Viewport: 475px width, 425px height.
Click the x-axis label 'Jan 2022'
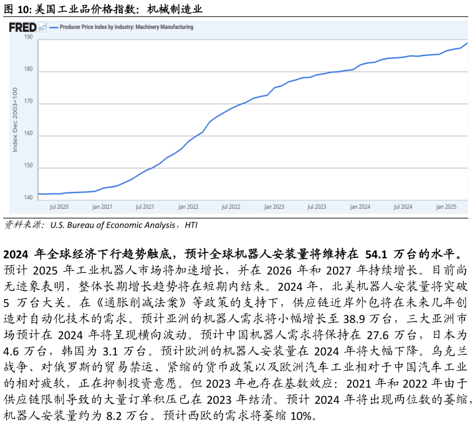click(188, 207)
